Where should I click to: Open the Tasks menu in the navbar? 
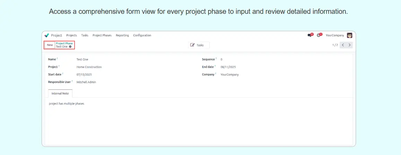(x=85, y=35)
